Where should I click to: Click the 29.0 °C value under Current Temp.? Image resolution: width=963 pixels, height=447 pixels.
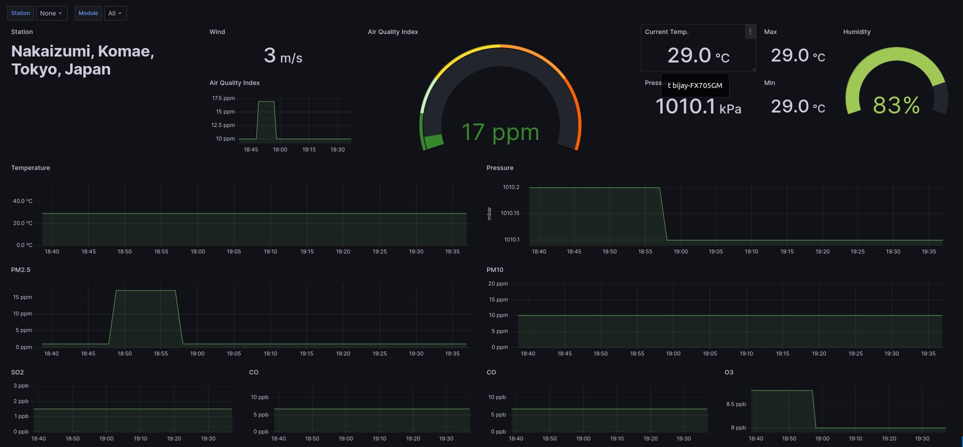pyautogui.click(x=698, y=55)
